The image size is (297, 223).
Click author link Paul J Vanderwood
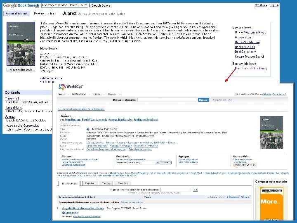[94, 120]
